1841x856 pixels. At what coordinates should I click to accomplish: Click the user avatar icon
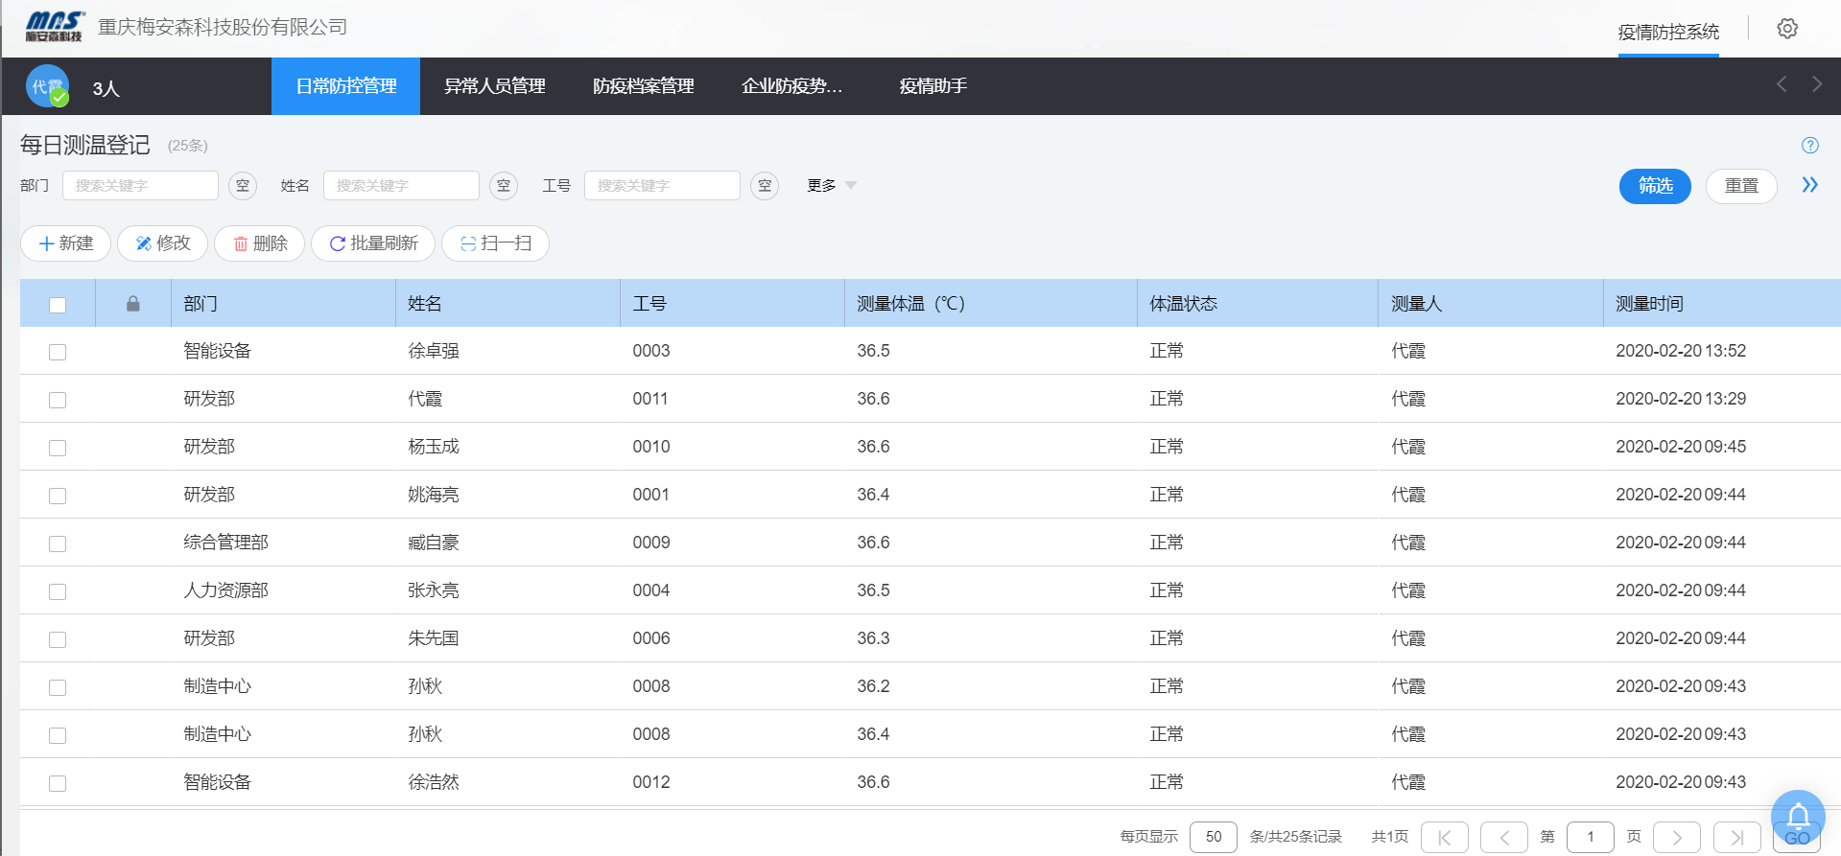(x=47, y=87)
